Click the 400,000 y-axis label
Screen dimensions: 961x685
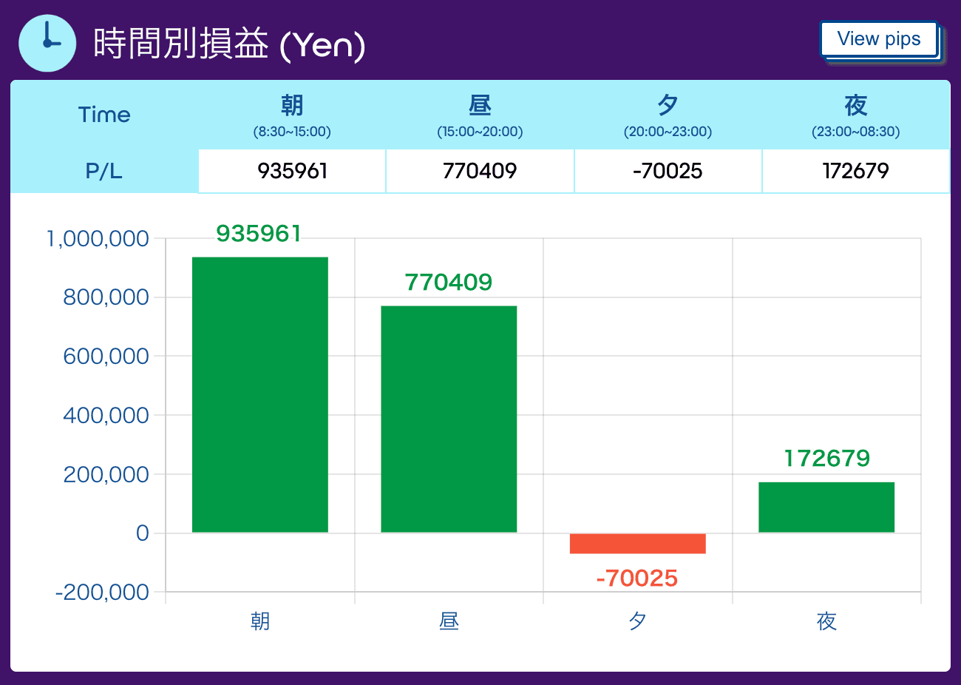106,416
